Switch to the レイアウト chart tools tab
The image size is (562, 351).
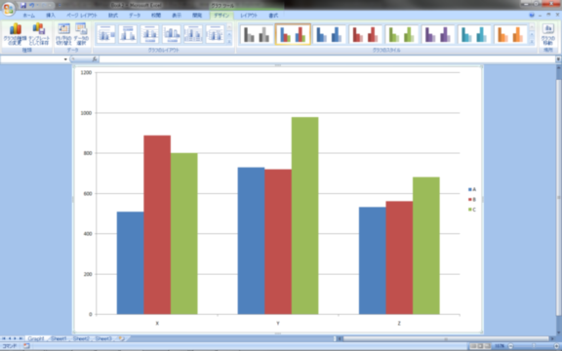click(x=249, y=16)
